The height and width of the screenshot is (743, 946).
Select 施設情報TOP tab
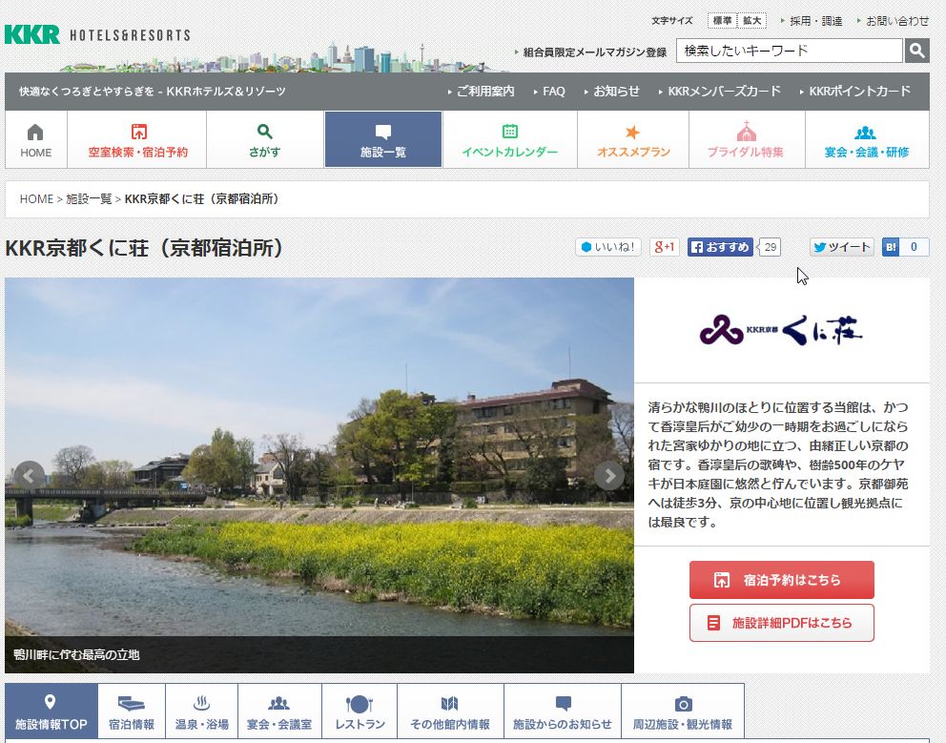click(51, 712)
